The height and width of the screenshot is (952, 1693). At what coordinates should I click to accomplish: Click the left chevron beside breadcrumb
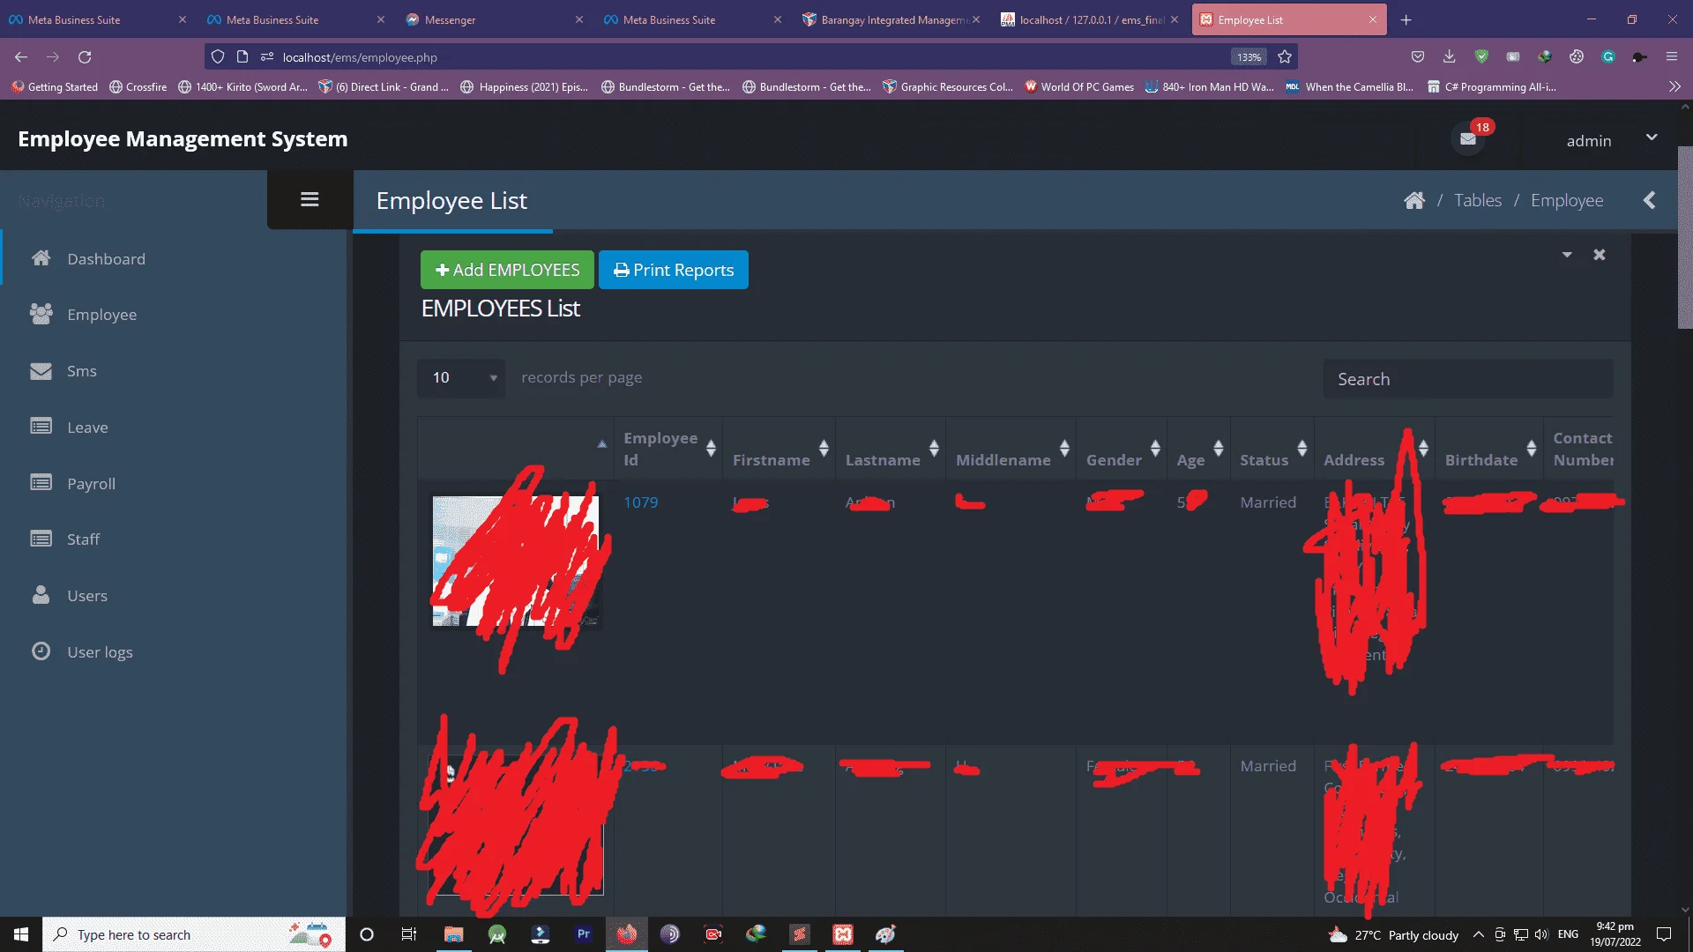1650,200
